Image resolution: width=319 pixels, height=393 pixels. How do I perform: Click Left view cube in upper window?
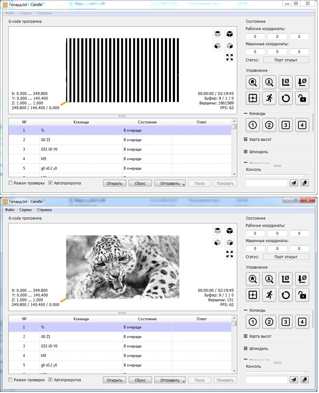pos(230,46)
